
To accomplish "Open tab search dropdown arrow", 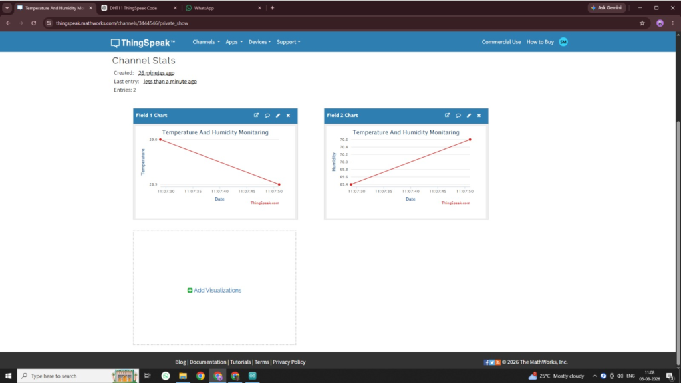I will [x=7, y=8].
